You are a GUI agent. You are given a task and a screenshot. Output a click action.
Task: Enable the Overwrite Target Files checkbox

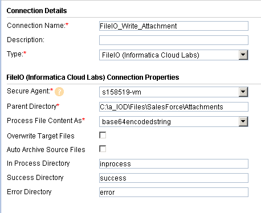[103, 135]
